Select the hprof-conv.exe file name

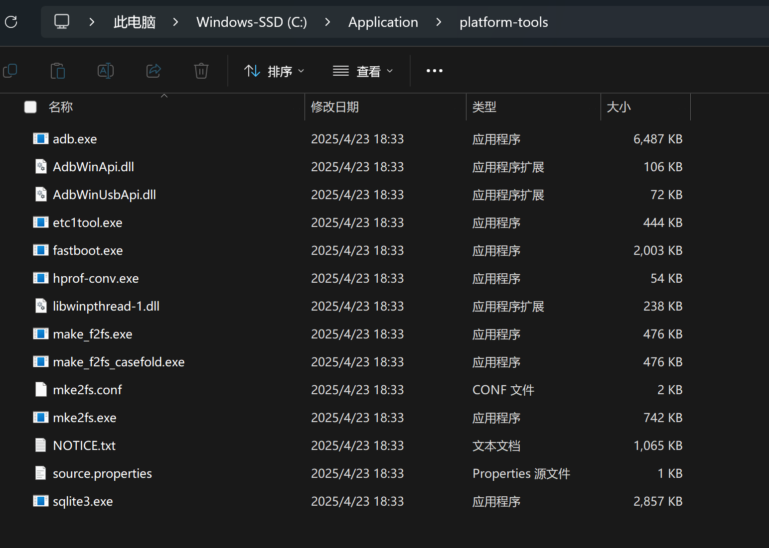pyautogui.click(x=96, y=278)
